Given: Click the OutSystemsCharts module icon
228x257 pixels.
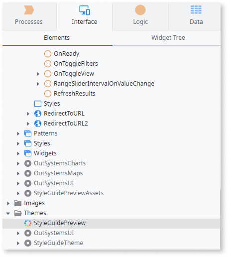Looking at the screenshot, I should point(28,163).
